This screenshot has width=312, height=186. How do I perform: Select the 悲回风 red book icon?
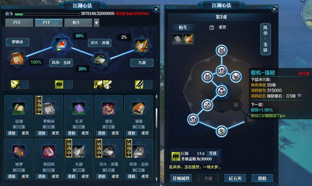(x=48, y=152)
